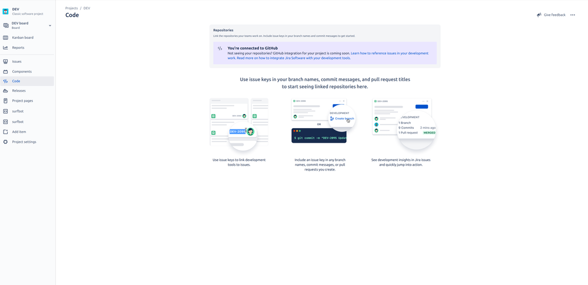Select the Code icon in sidebar

(5, 81)
